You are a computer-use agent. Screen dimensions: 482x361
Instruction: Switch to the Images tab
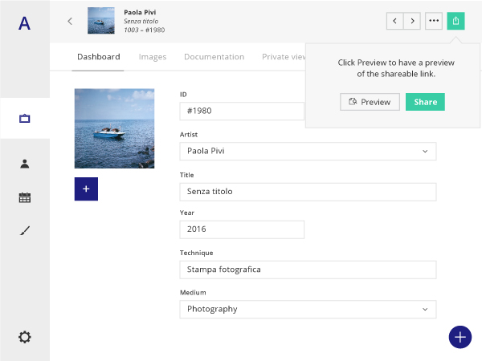tap(153, 57)
